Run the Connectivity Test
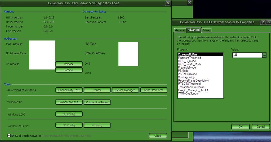Viewport: 271px width, 142px height. click(69, 90)
